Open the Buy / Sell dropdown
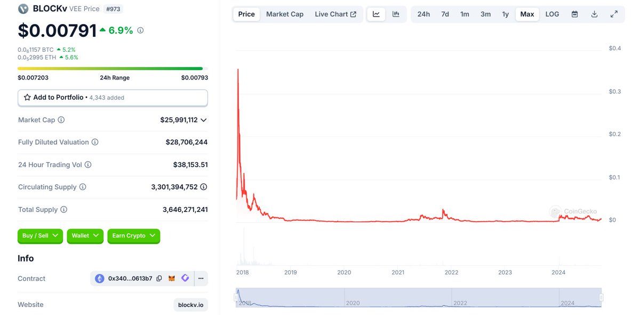 [x=40, y=236]
